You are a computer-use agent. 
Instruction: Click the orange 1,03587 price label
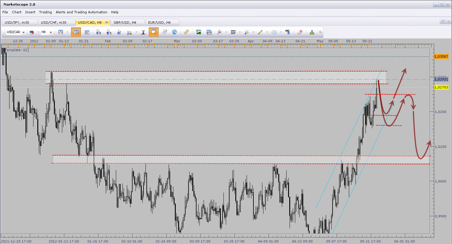click(441, 56)
